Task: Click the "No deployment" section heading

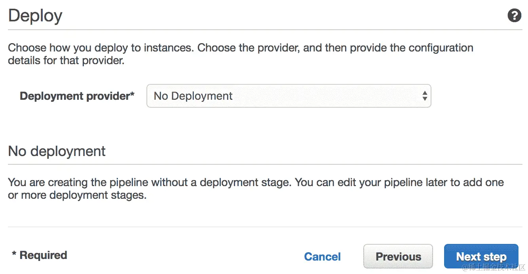Action: (57, 151)
